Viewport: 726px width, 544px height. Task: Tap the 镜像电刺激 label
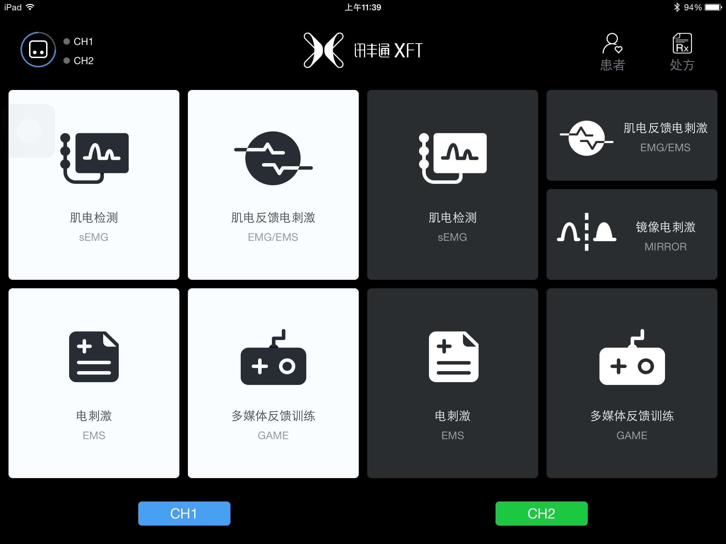[666, 227]
